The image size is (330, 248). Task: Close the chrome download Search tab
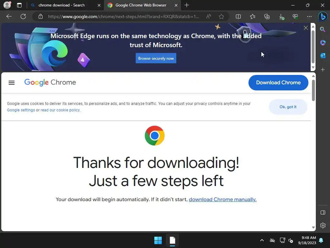tap(99, 5)
